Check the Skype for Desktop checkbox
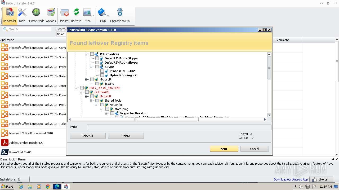The height and width of the screenshot is (190, 339). tap(112, 113)
